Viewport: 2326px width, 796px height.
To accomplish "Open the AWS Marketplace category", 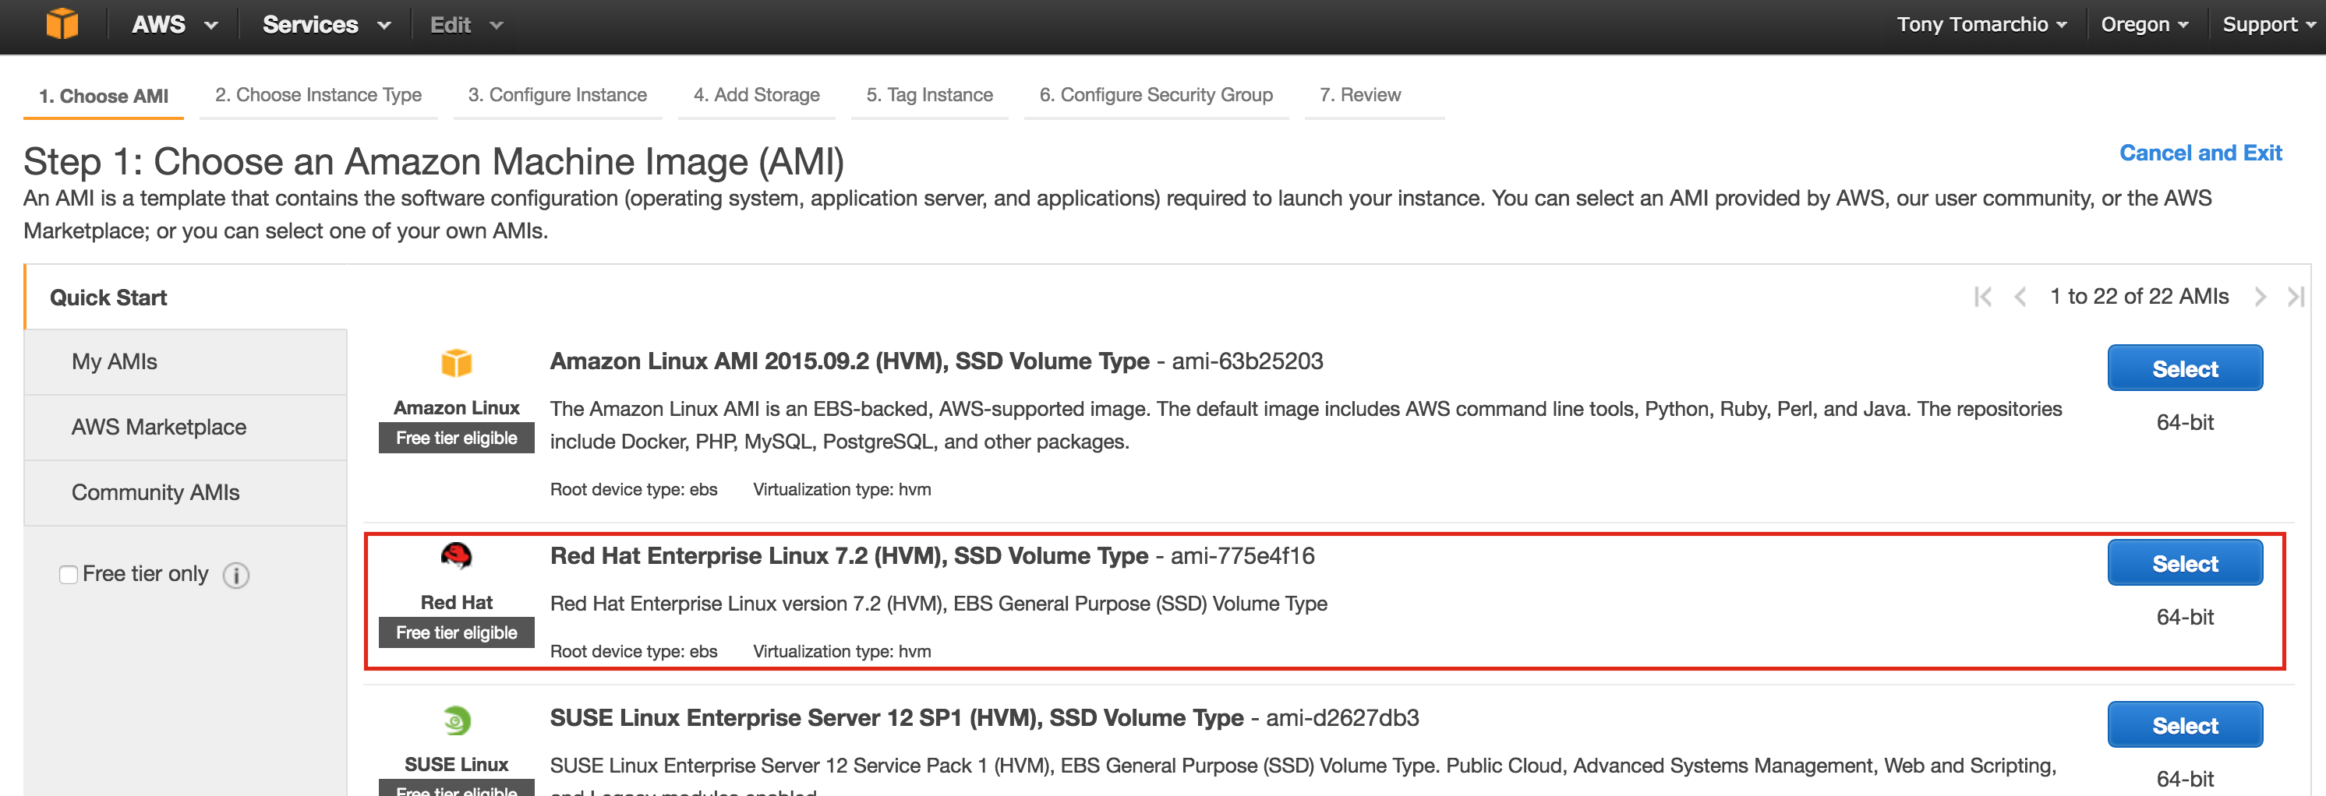I will pyautogui.click(x=186, y=427).
